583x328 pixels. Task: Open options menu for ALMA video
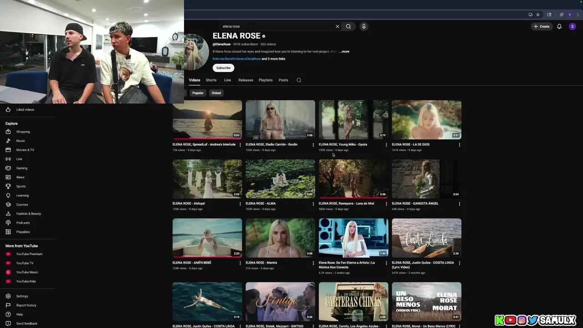[x=313, y=204]
